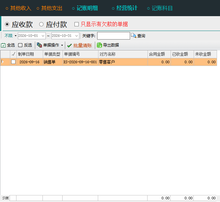This screenshot has height=202, width=220.
Task: Click the 导出数据 Excel icon
Action: point(99,45)
